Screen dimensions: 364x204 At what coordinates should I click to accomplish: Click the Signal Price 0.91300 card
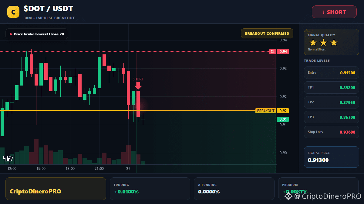coord(332,157)
